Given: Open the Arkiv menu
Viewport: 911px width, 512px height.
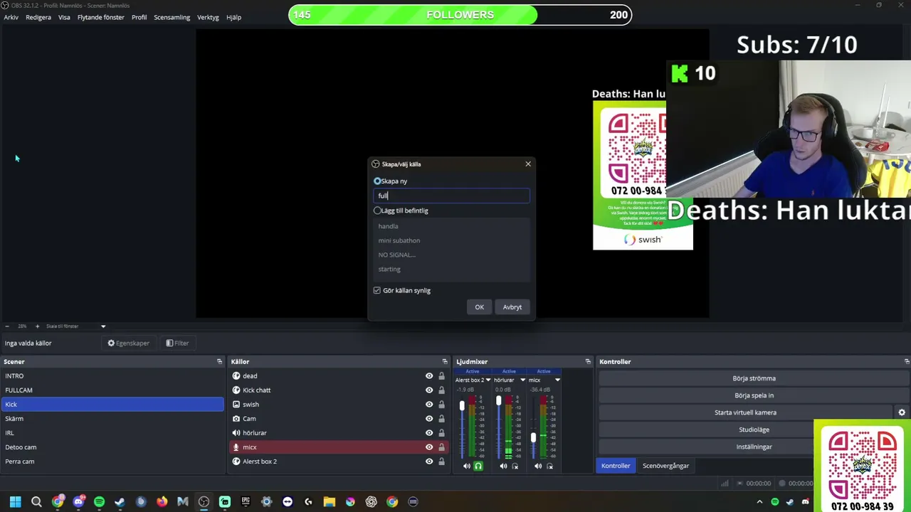Looking at the screenshot, I should pyautogui.click(x=11, y=17).
